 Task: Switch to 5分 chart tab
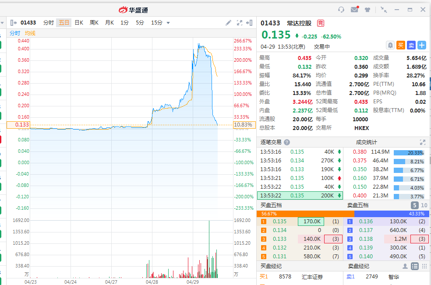click(140, 23)
